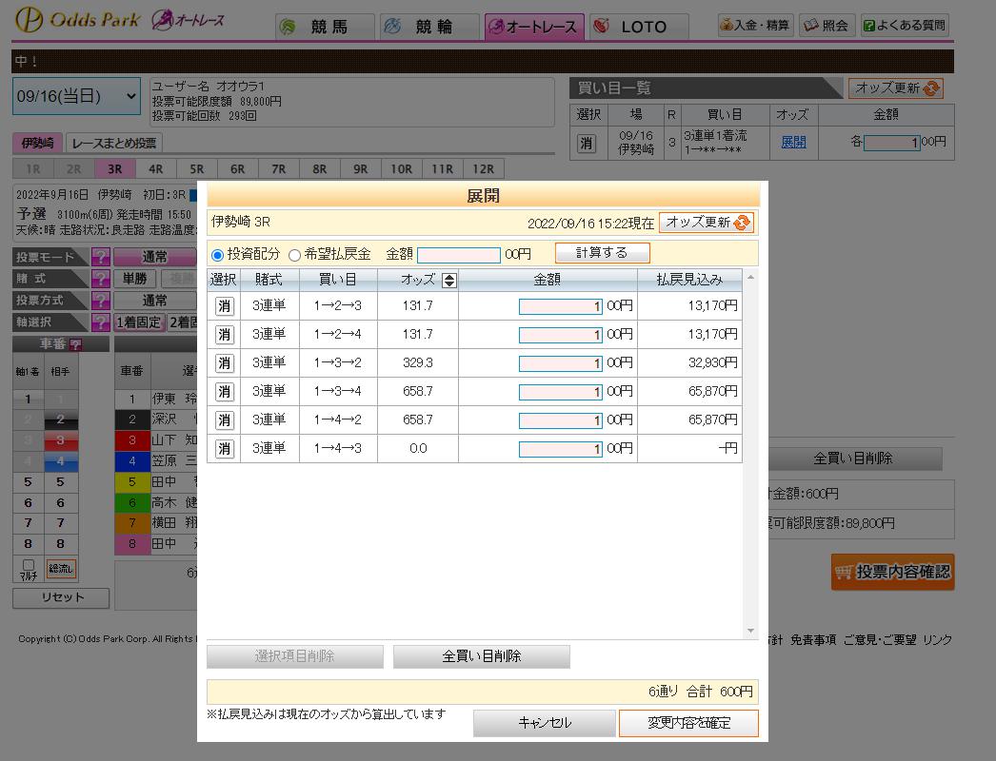Screen dimensions: 996x761
Task: Click 消 for bet 1→2→3
Action: 224,306
